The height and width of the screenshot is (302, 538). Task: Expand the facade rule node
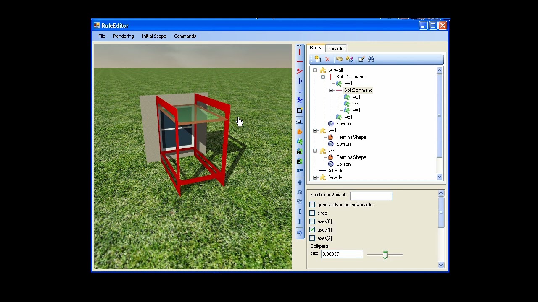(315, 177)
